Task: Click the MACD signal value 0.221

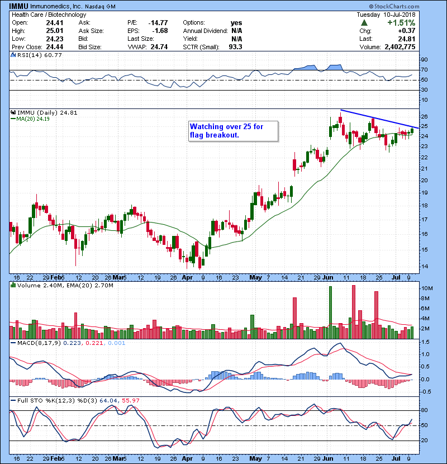Action: tap(94, 343)
